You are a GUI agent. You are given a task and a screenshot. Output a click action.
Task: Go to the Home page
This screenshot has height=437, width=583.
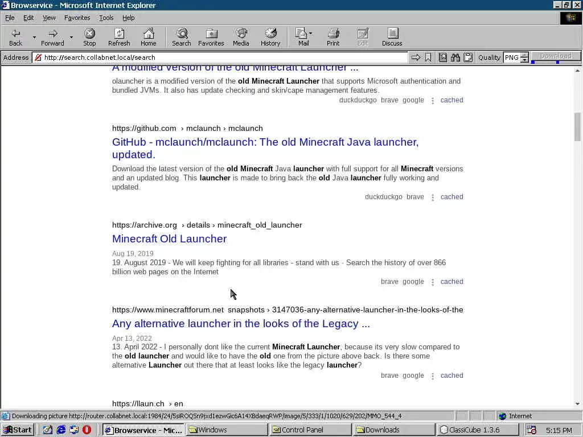point(149,37)
